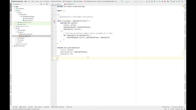The image size is (196, 110).
Task: Collapse the java folder arrow
Action: 14,10
